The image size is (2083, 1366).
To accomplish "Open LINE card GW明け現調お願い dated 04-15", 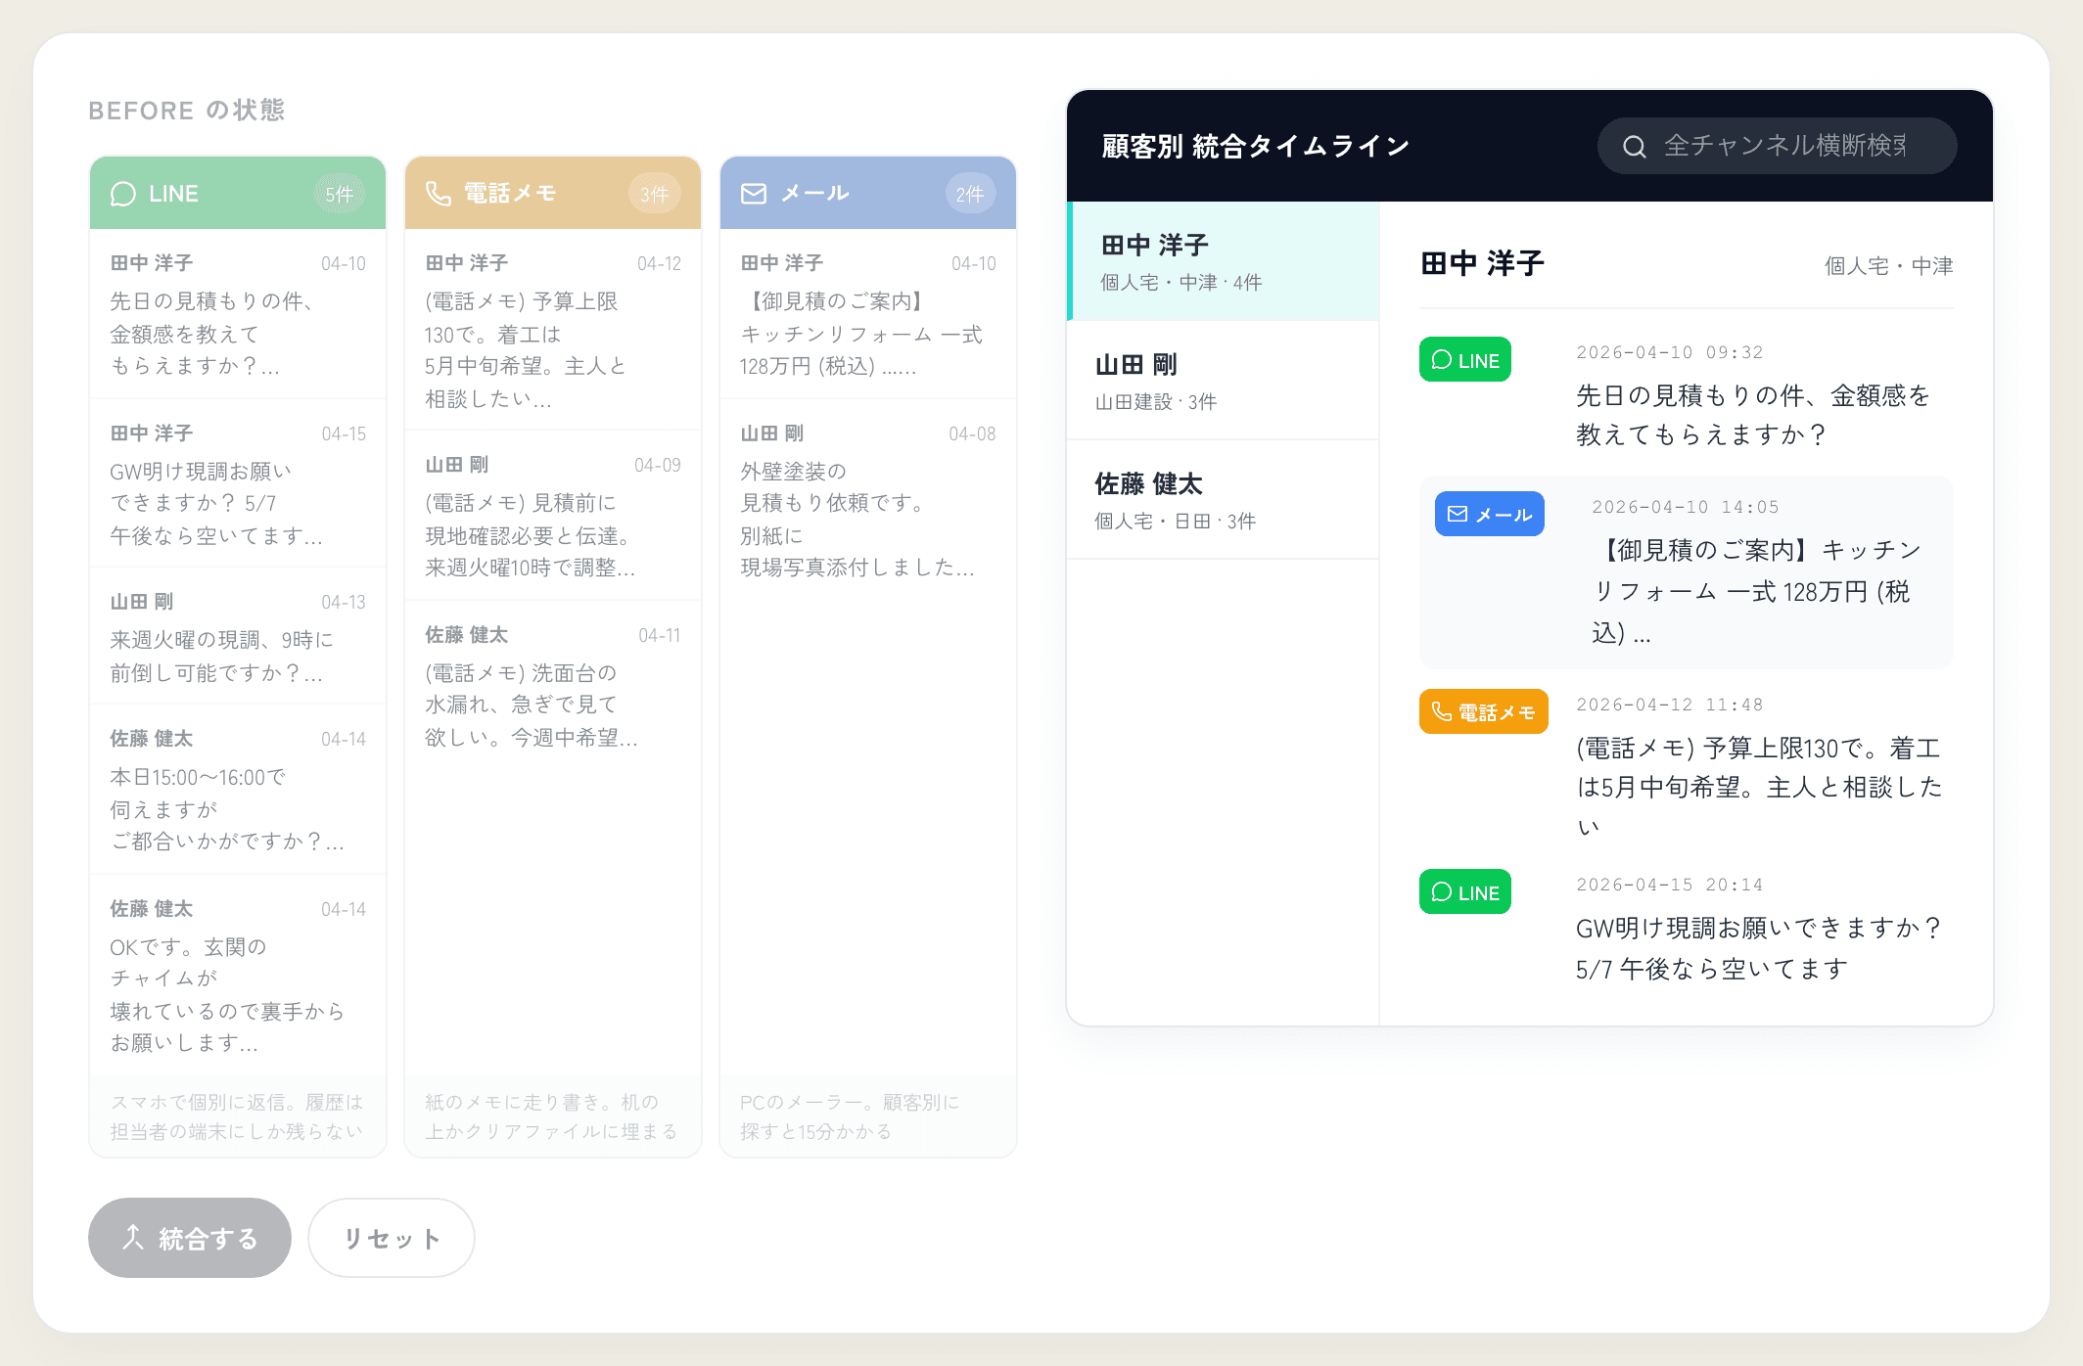I will pyautogui.click(x=238, y=483).
